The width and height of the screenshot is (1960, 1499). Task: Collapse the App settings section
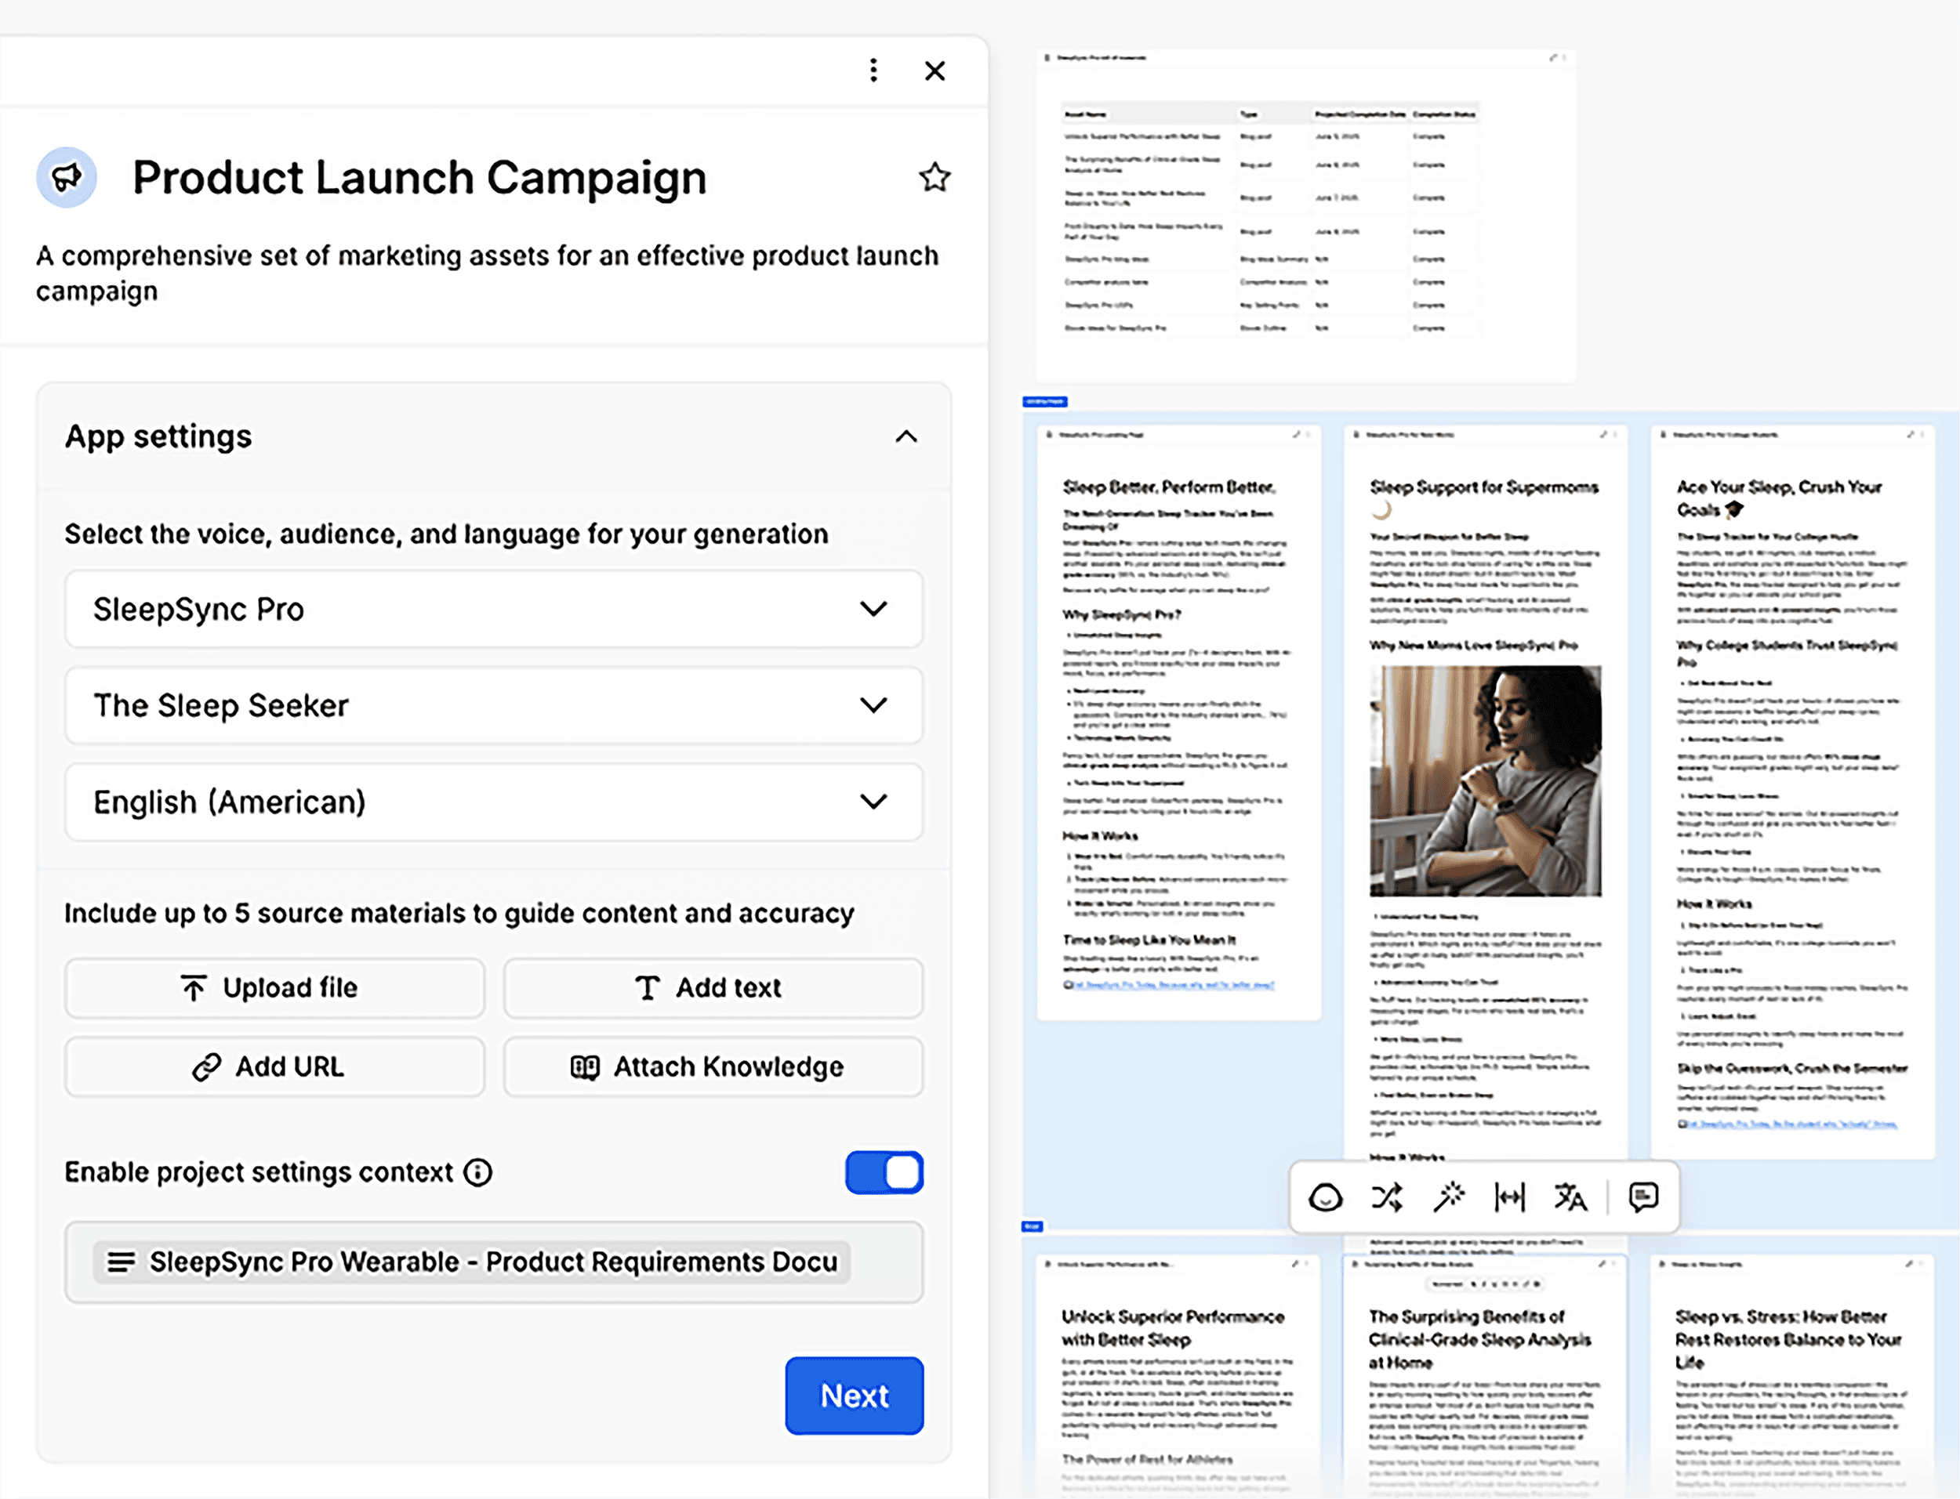click(x=907, y=436)
